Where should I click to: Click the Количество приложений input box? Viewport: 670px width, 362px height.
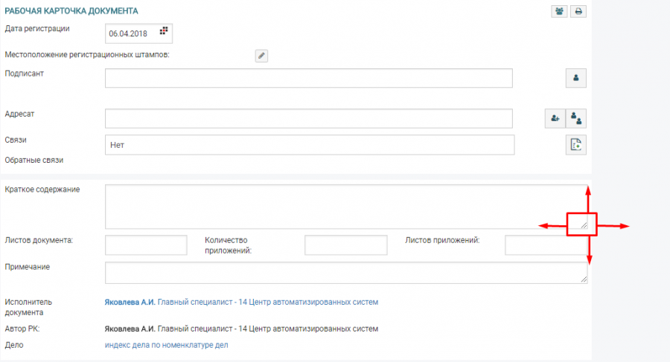345,245
